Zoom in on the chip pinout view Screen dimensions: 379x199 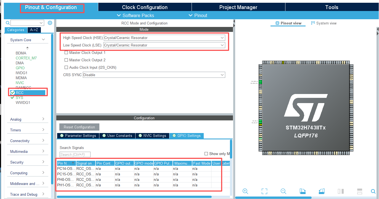(x=245, y=191)
